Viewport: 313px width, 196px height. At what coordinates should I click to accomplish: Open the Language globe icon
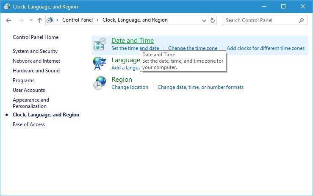[x=100, y=63]
